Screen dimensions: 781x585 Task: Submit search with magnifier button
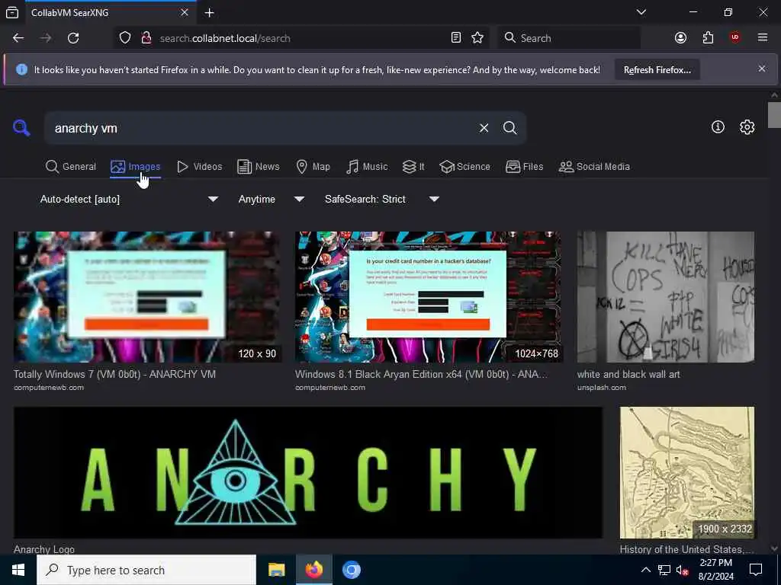coord(510,128)
